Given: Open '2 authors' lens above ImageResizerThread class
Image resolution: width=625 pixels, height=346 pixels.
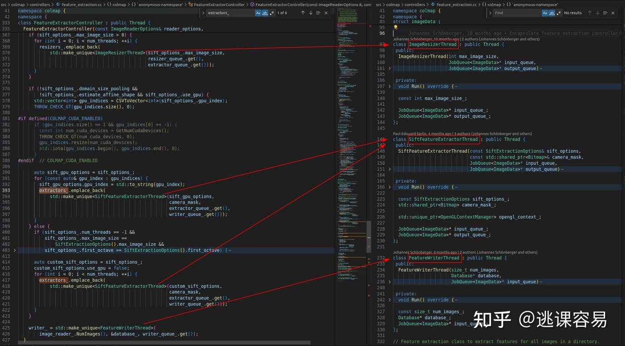Looking at the screenshot, I should [500, 39].
